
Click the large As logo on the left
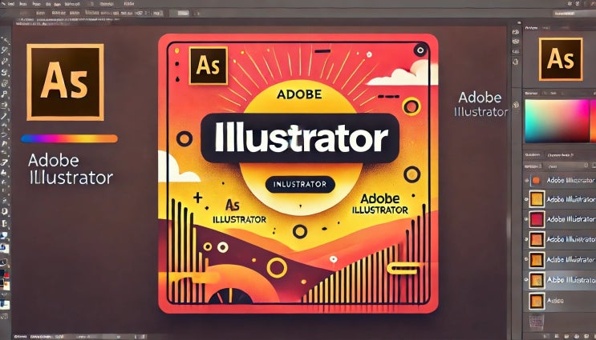pyautogui.click(x=65, y=82)
